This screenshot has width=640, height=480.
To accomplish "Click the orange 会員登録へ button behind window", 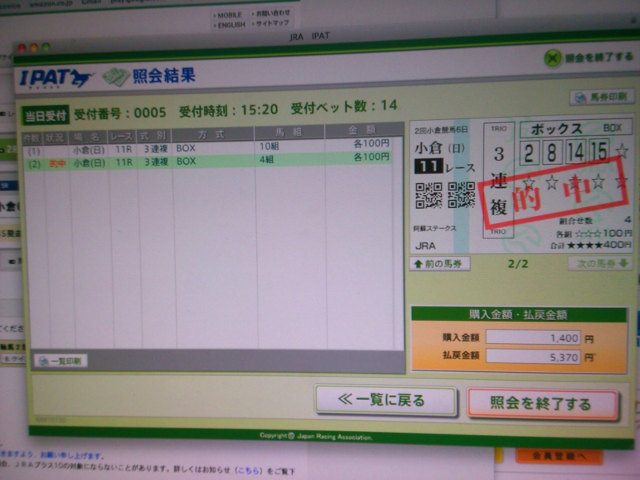I will pos(559,456).
